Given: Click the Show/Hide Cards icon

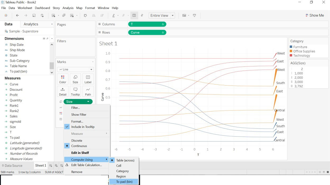Looking at the screenshot, I should 184,15.
